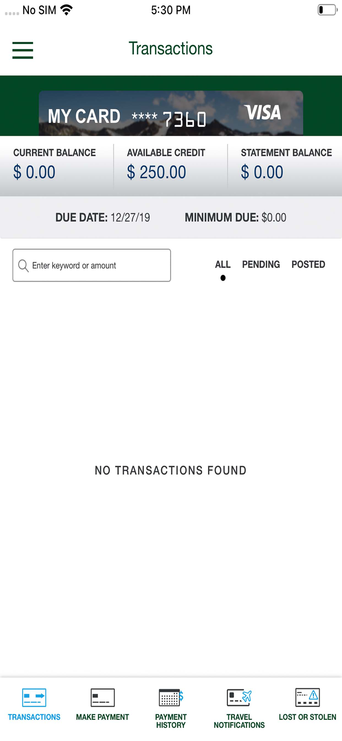Tap the Statement Balance amount
The width and height of the screenshot is (342, 741).
click(x=262, y=172)
